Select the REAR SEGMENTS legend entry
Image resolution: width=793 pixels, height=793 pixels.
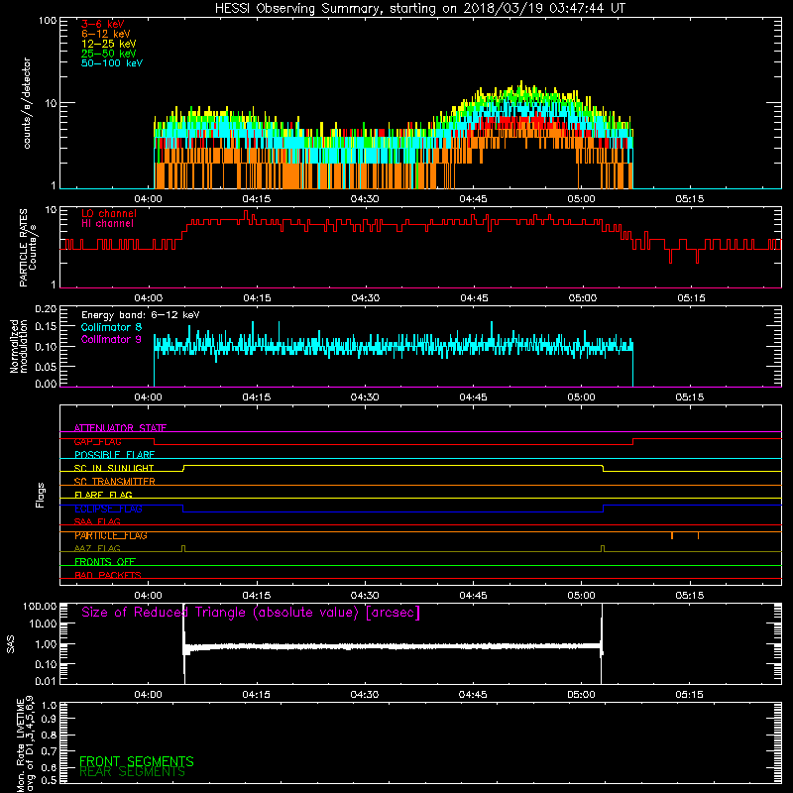132,772
